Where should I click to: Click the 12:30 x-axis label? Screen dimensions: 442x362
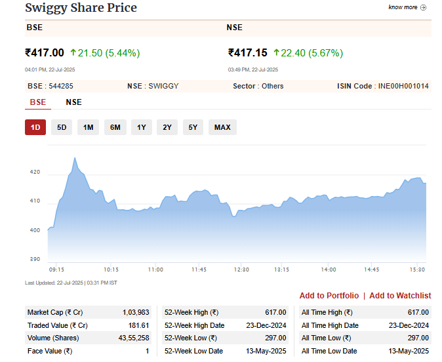point(241,270)
